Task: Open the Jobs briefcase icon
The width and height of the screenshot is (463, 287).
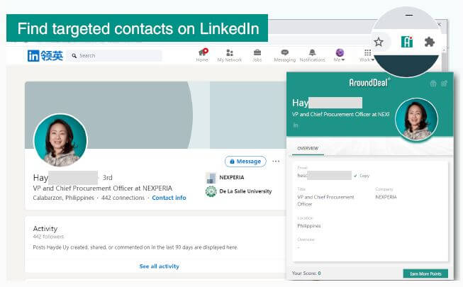Action: tap(257, 55)
